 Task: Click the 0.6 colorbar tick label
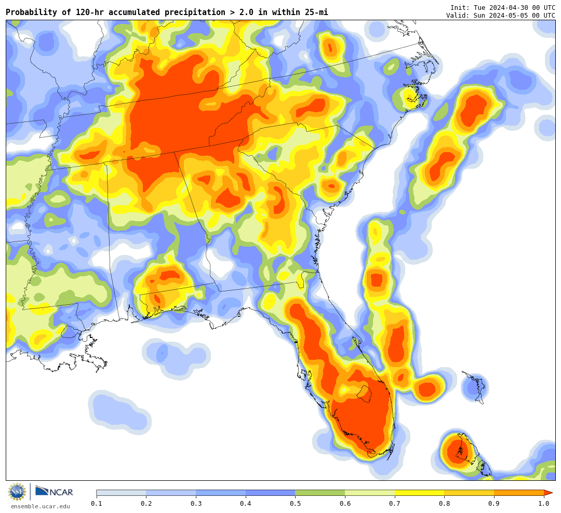[x=345, y=503]
